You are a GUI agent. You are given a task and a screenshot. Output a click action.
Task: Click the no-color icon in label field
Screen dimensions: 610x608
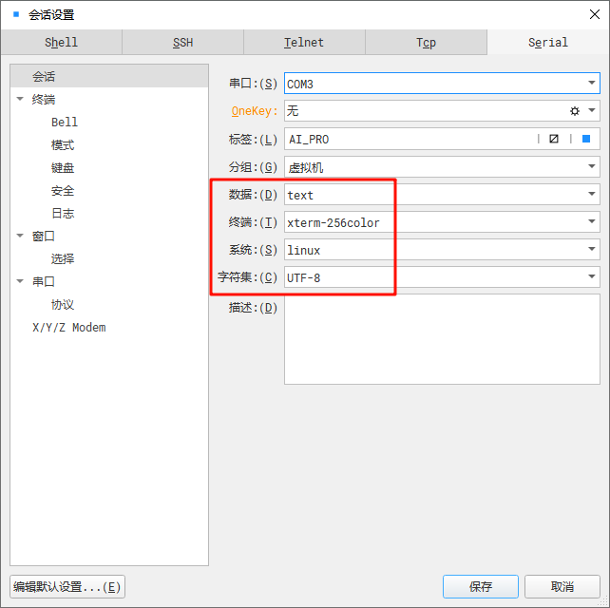pyautogui.click(x=554, y=139)
